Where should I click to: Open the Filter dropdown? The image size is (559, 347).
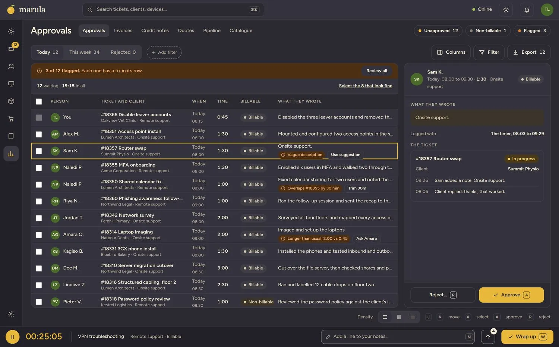pos(489,52)
